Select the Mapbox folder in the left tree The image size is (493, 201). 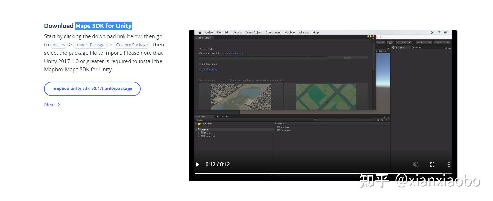(x=207, y=133)
